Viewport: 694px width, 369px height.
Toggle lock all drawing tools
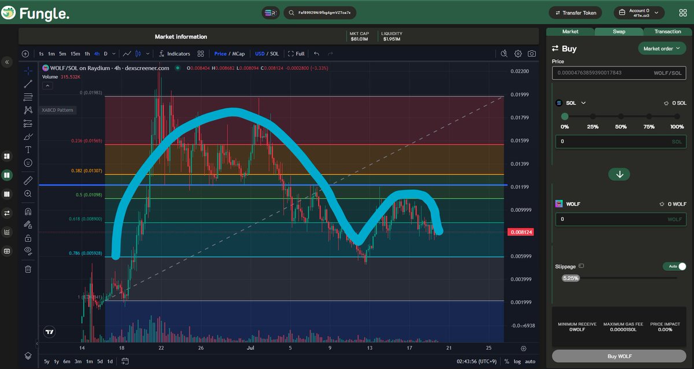28,238
